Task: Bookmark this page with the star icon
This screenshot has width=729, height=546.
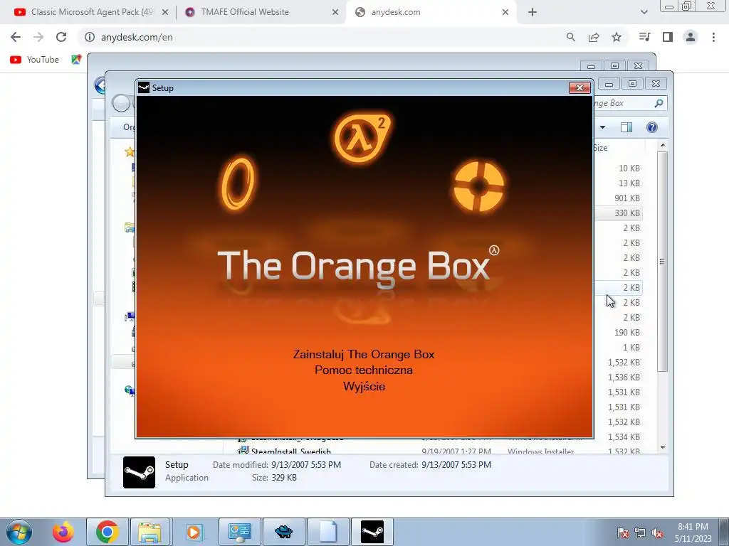Action: (x=617, y=37)
